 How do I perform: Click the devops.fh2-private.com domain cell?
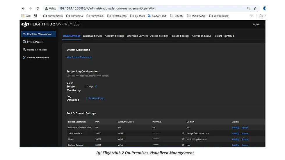point(197,133)
